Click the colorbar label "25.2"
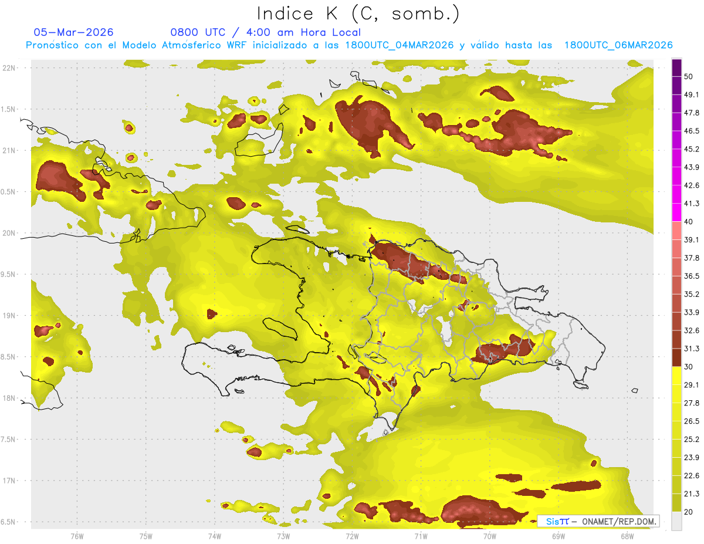This screenshot has width=704, height=544. pyautogui.click(x=692, y=440)
